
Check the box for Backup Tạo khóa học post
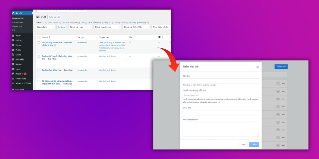click(x=39, y=70)
